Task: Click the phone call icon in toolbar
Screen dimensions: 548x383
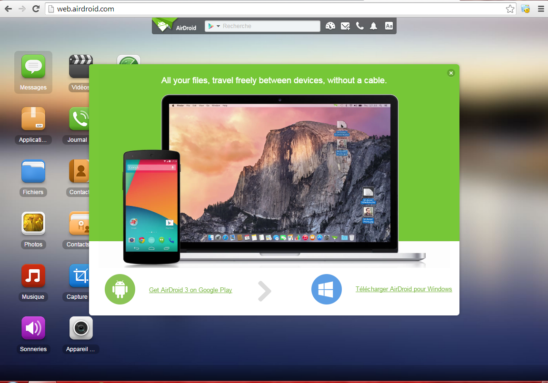Action: (359, 26)
